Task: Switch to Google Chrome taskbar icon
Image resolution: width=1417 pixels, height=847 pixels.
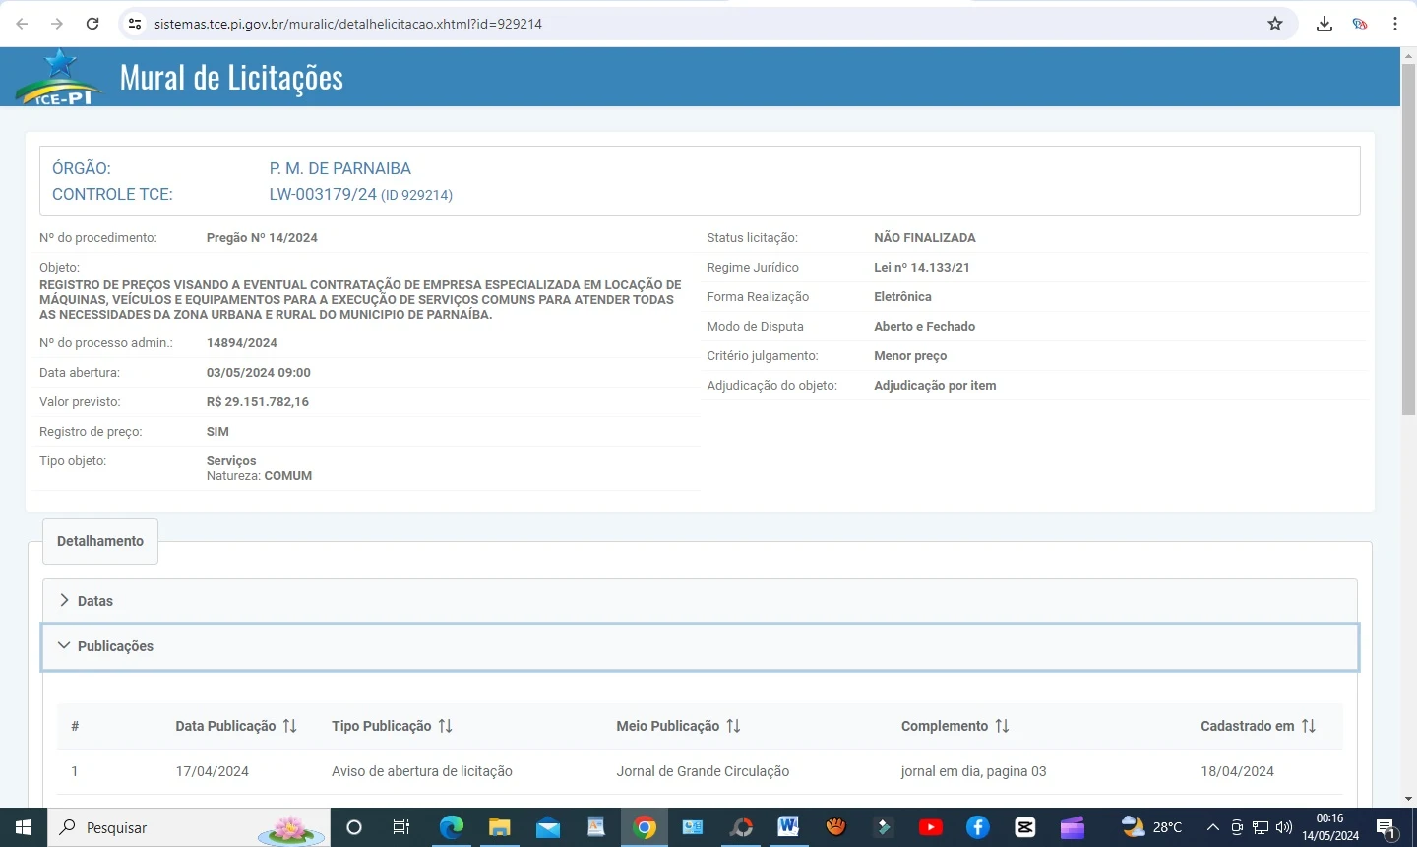Action: [x=645, y=827]
